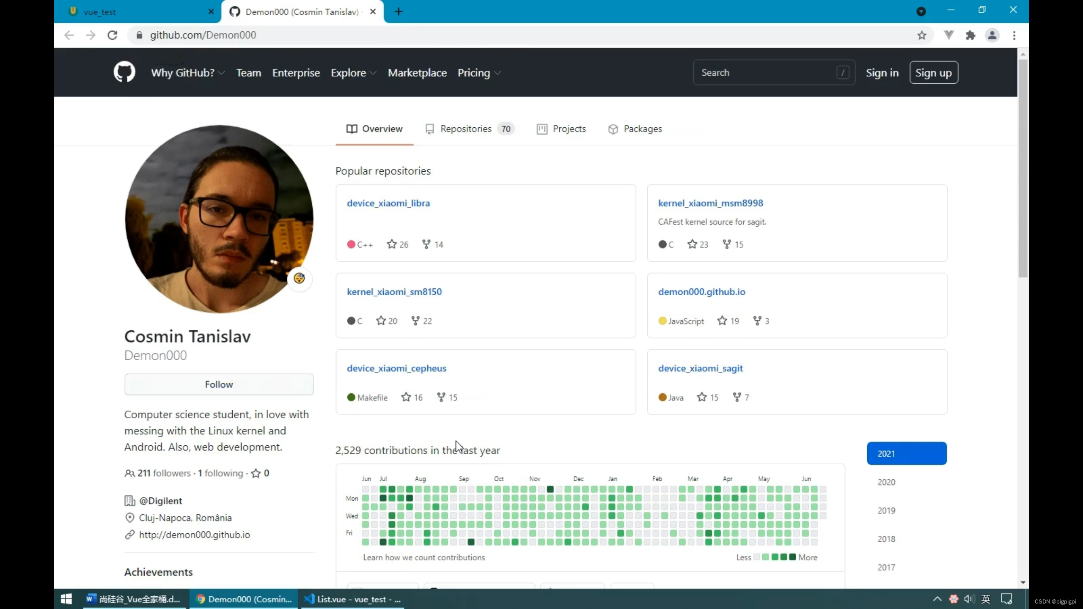
Task: Open the device_xiaomi_cepheus repository
Action: tap(396, 369)
